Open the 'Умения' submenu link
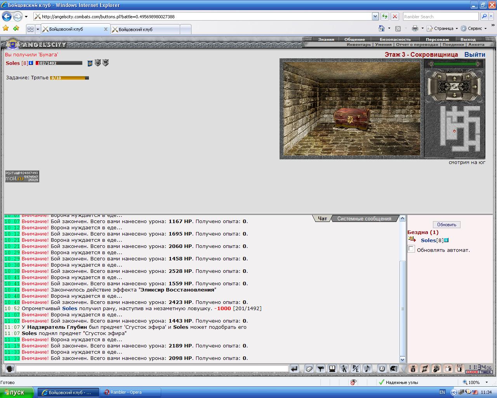 [x=383, y=44]
